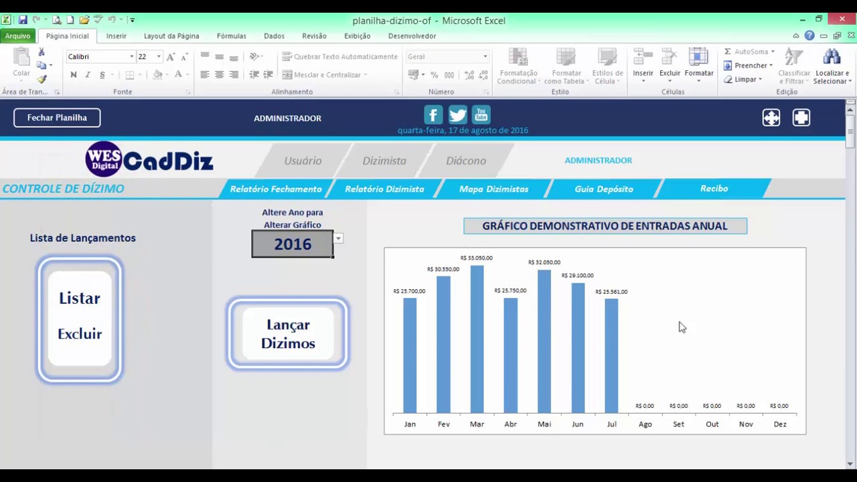
Task: Click the Excel Help question mark icon
Action: pyautogui.click(x=809, y=35)
